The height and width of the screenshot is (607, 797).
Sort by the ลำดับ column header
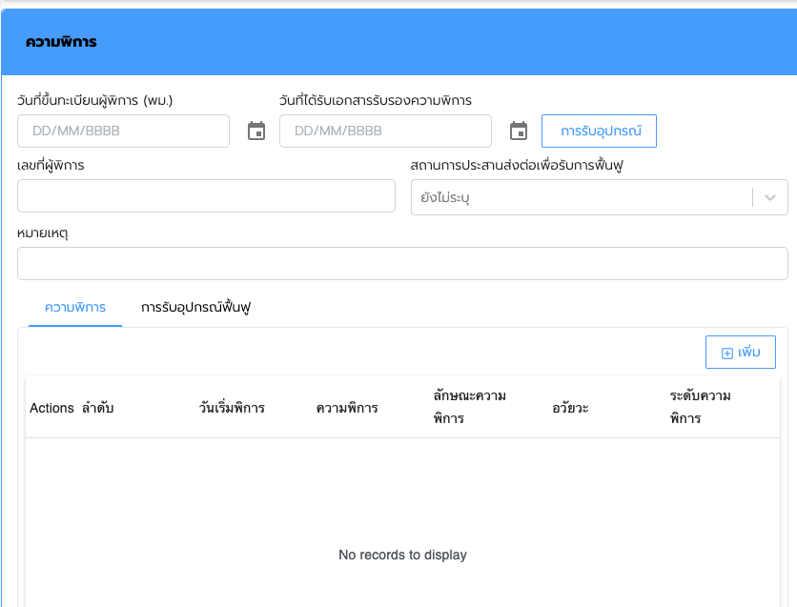pos(98,408)
